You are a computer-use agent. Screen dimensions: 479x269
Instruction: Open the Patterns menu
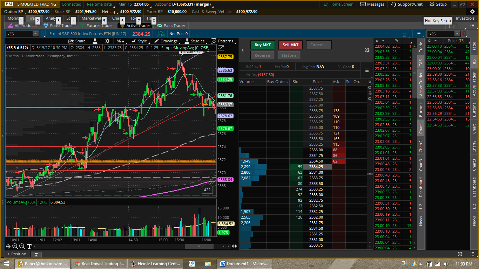pyautogui.click(x=223, y=41)
